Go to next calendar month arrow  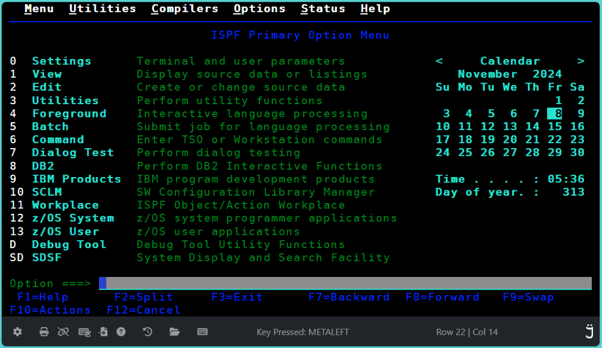(x=581, y=61)
